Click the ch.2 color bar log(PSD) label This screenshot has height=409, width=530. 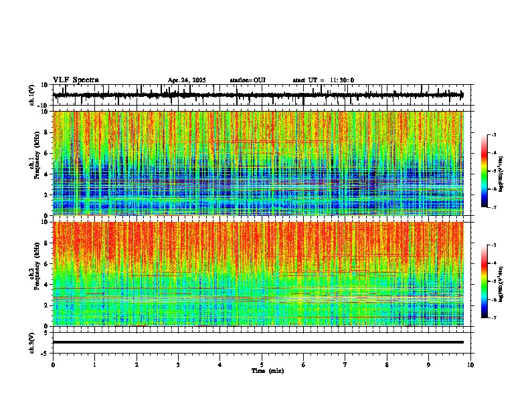click(501, 285)
